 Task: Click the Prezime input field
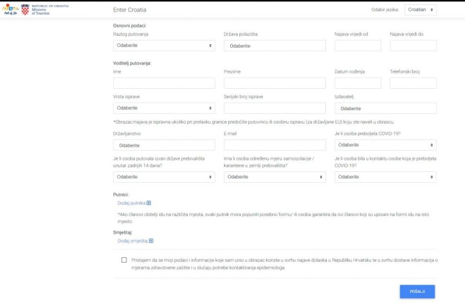[x=275, y=83]
